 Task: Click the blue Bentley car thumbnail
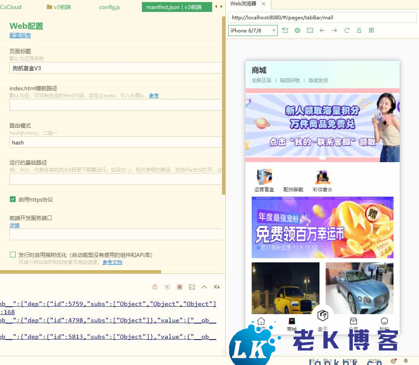tap(359, 288)
